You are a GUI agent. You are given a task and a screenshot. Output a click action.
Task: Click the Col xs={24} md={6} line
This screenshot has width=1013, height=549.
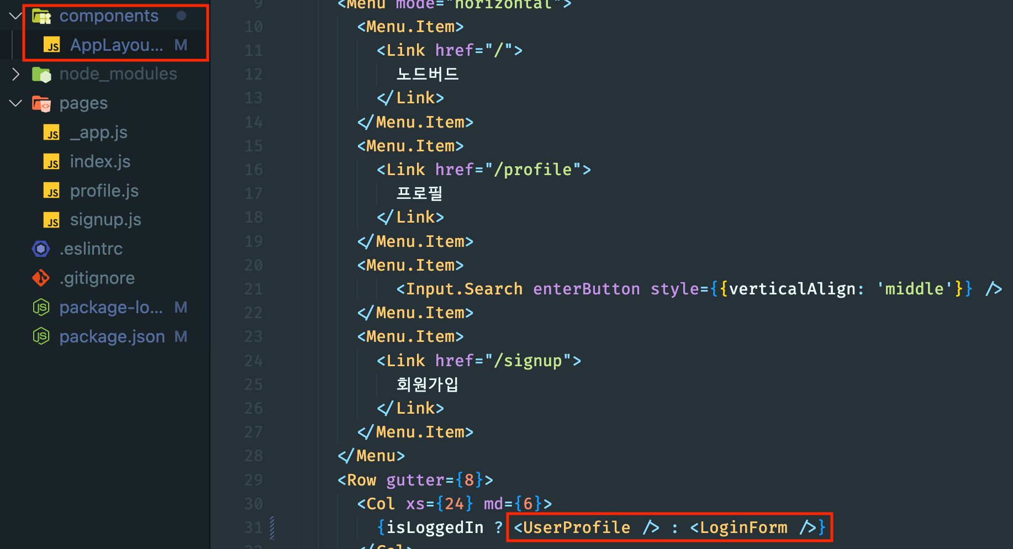pyautogui.click(x=455, y=504)
